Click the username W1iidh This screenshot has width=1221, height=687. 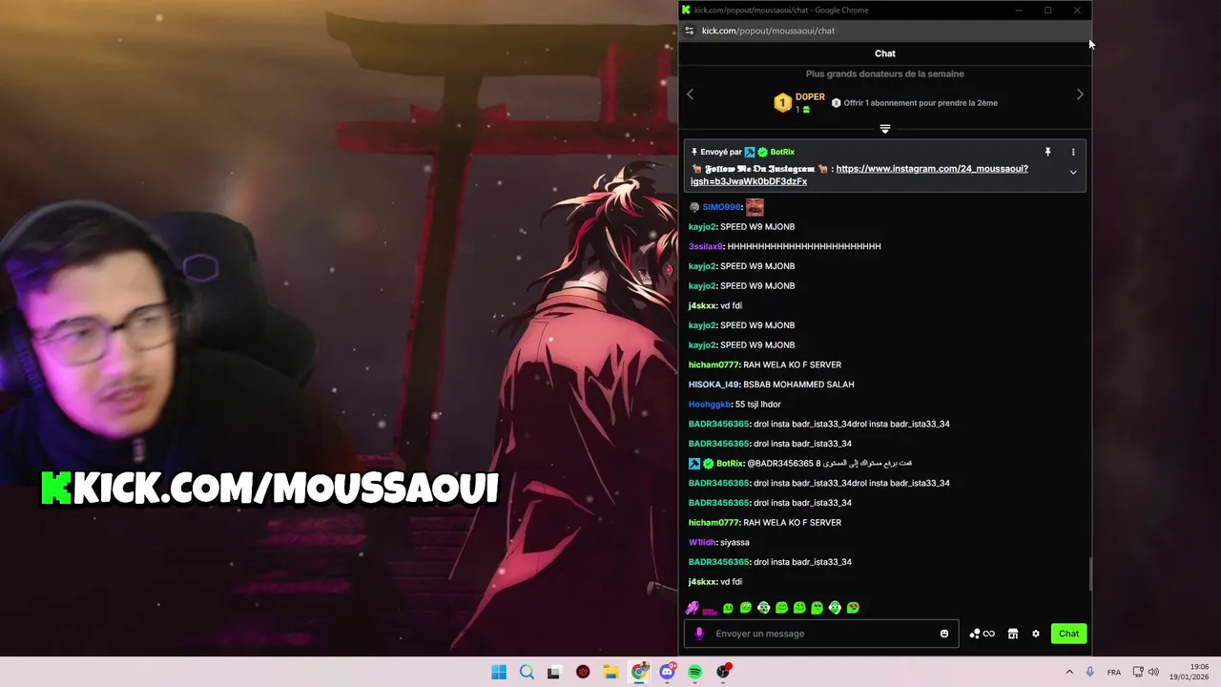point(702,543)
